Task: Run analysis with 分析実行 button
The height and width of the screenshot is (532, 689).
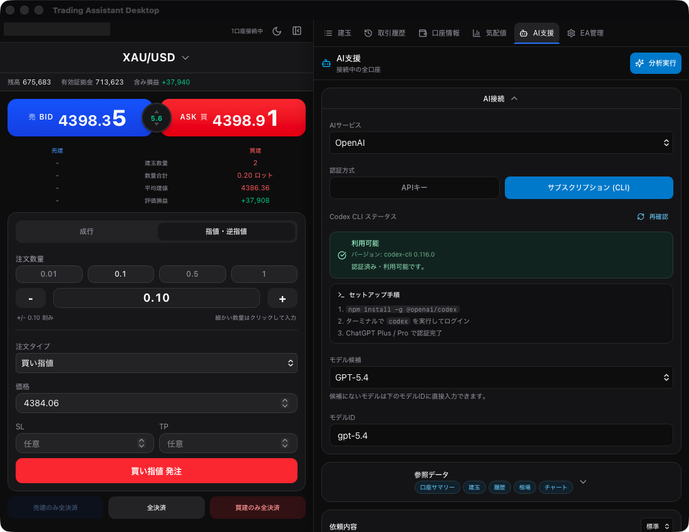Action: 655,63
